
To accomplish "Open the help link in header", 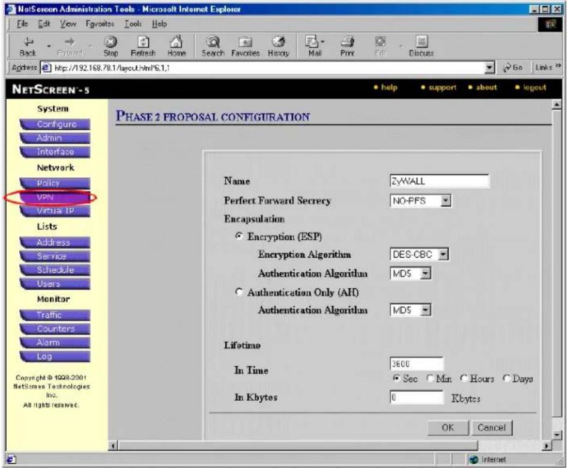I will (x=389, y=87).
